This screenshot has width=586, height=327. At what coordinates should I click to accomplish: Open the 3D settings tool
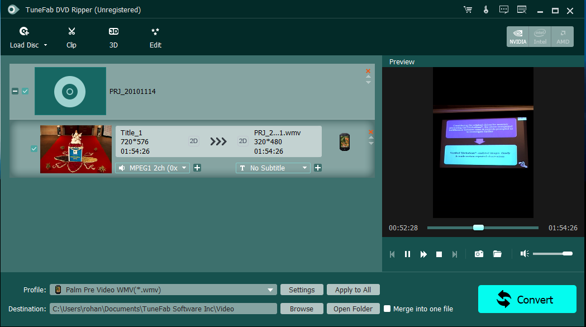tap(113, 37)
